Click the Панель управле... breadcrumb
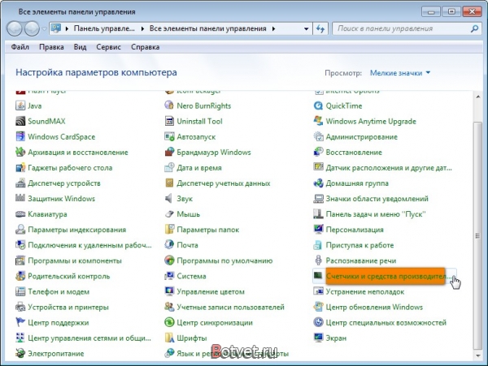 tap(104, 28)
